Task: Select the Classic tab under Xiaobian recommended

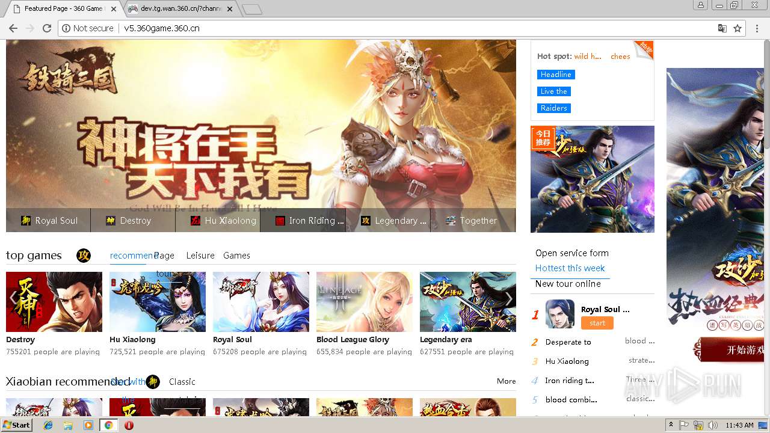Action: coord(182,382)
